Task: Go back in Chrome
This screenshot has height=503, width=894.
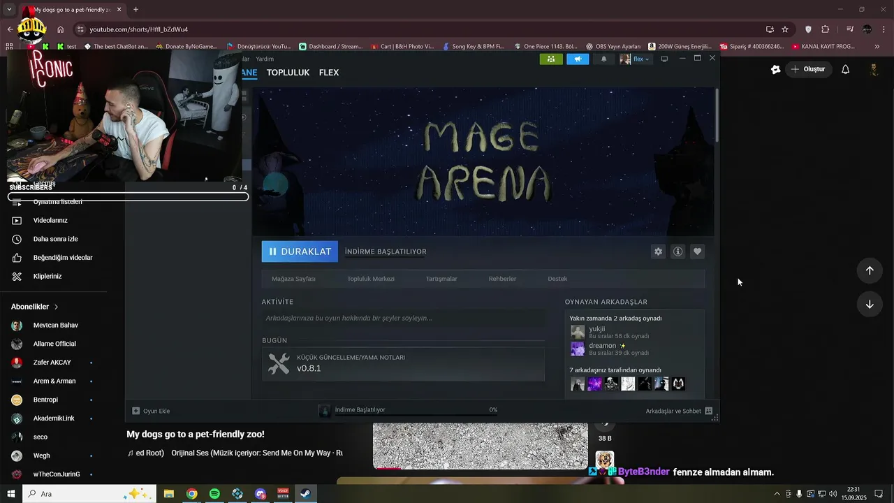Action: pyautogui.click(x=10, y=29)
